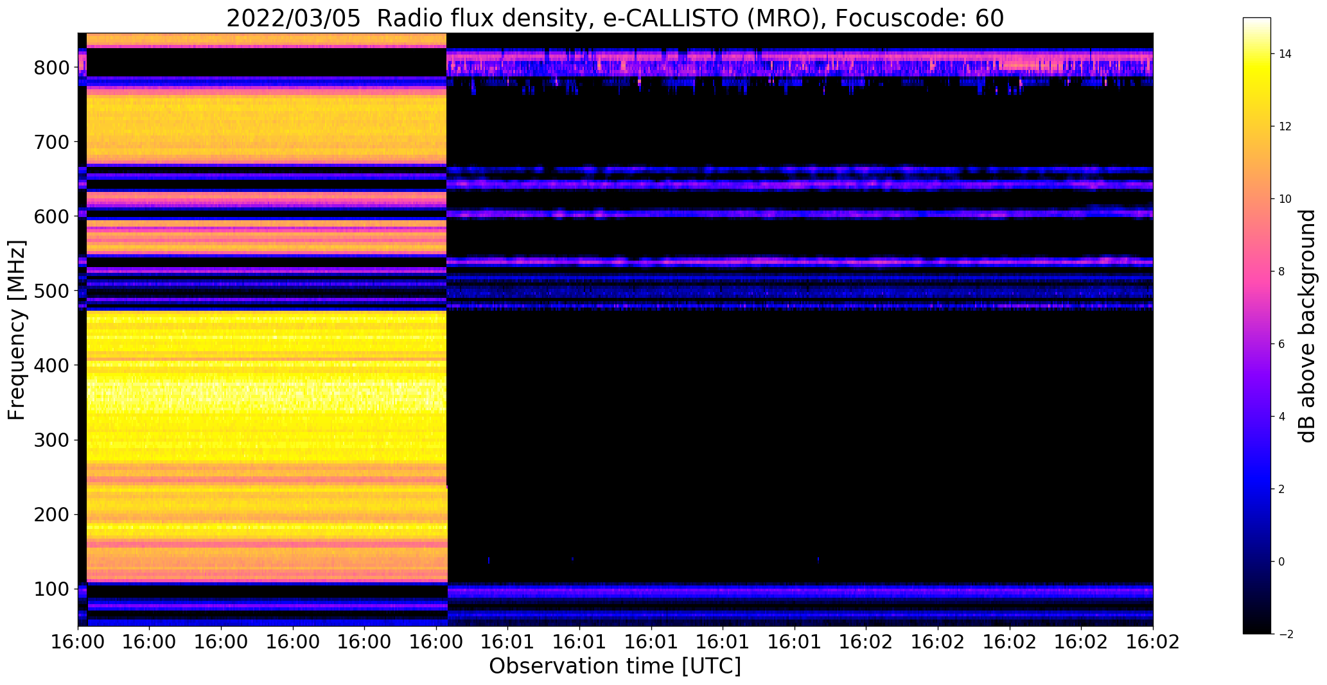Click the colorbar tick label 12
Viewport: 1327px width, 685px height.
click(x=1285, y=126)
